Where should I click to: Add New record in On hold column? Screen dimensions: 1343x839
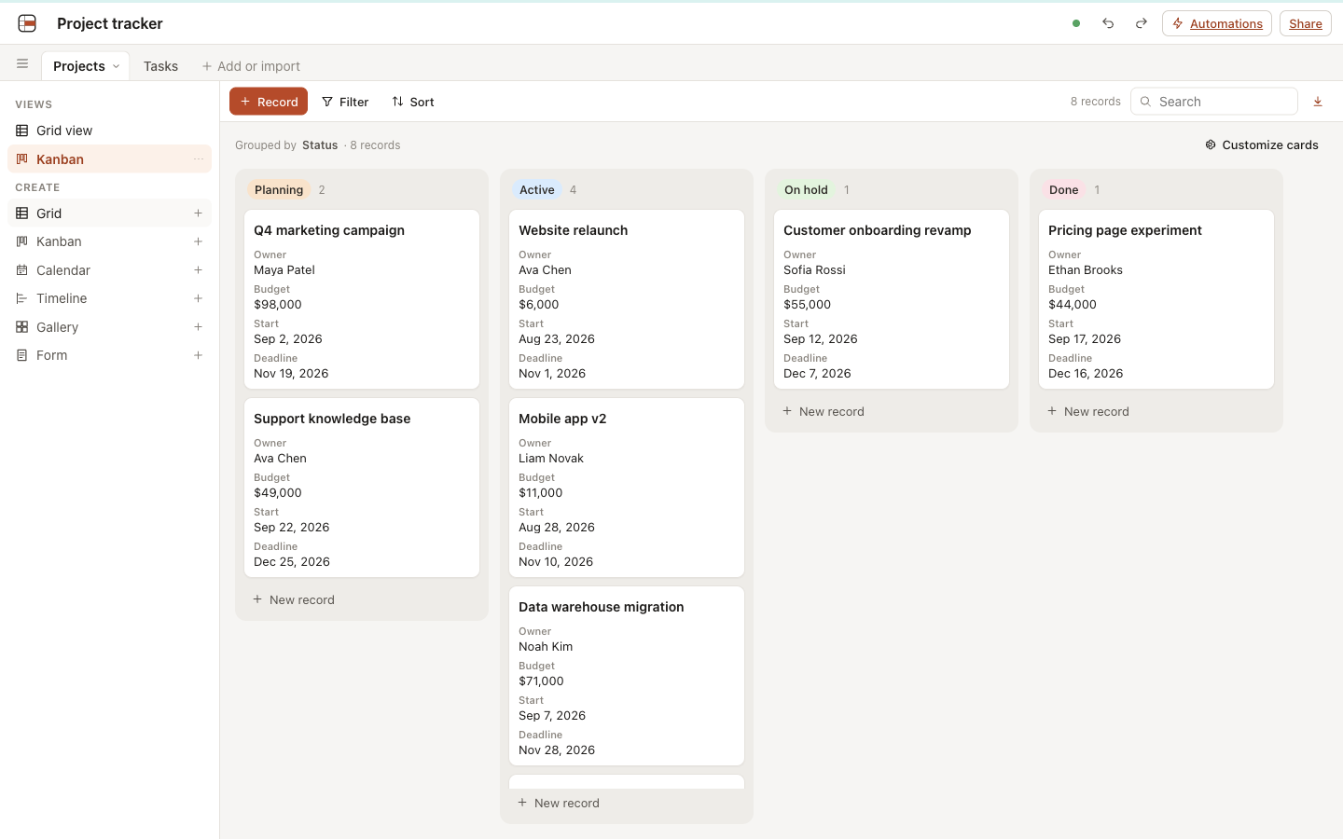(892, 411)
